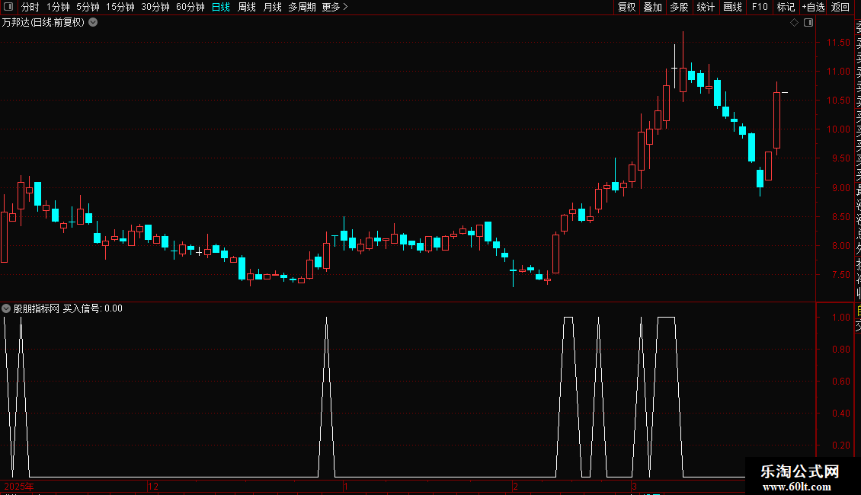
Task: Toggle the side panel icon in chart header
Action: coord(808,23)
